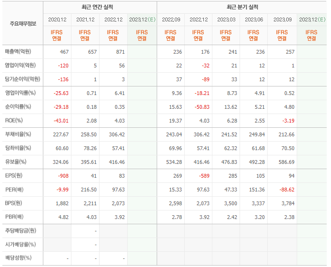
Task: Select the 주당배당금(원) row label
Action: click(20, 230)
